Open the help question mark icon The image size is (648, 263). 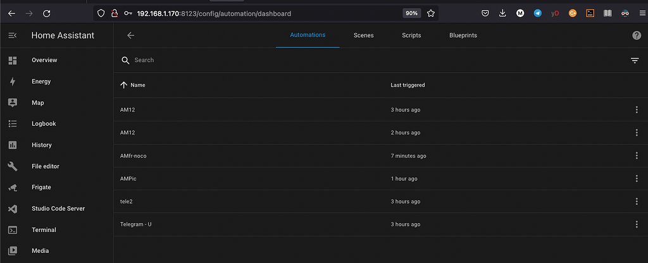click(x=637, y=35)
